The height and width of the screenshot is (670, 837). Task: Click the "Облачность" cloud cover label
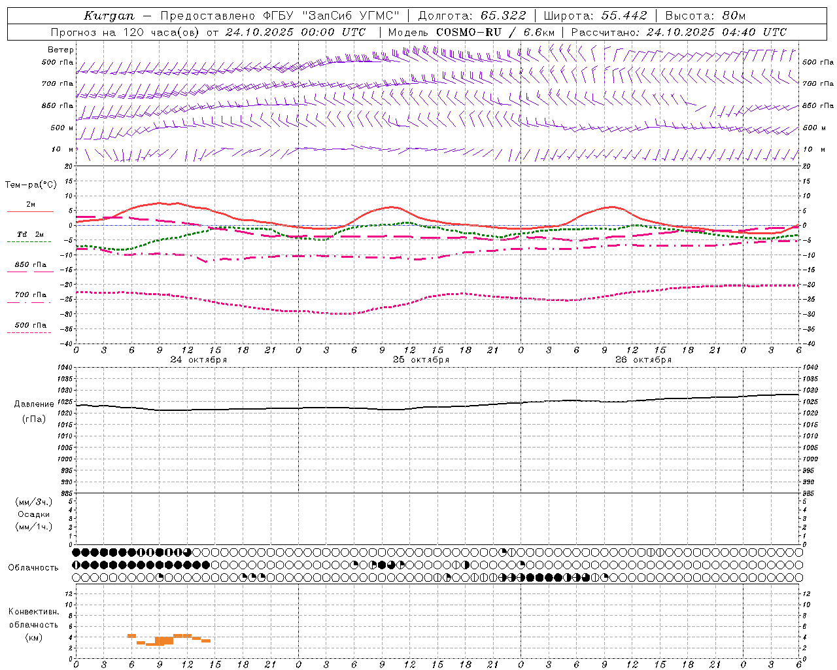pos(33,568)
